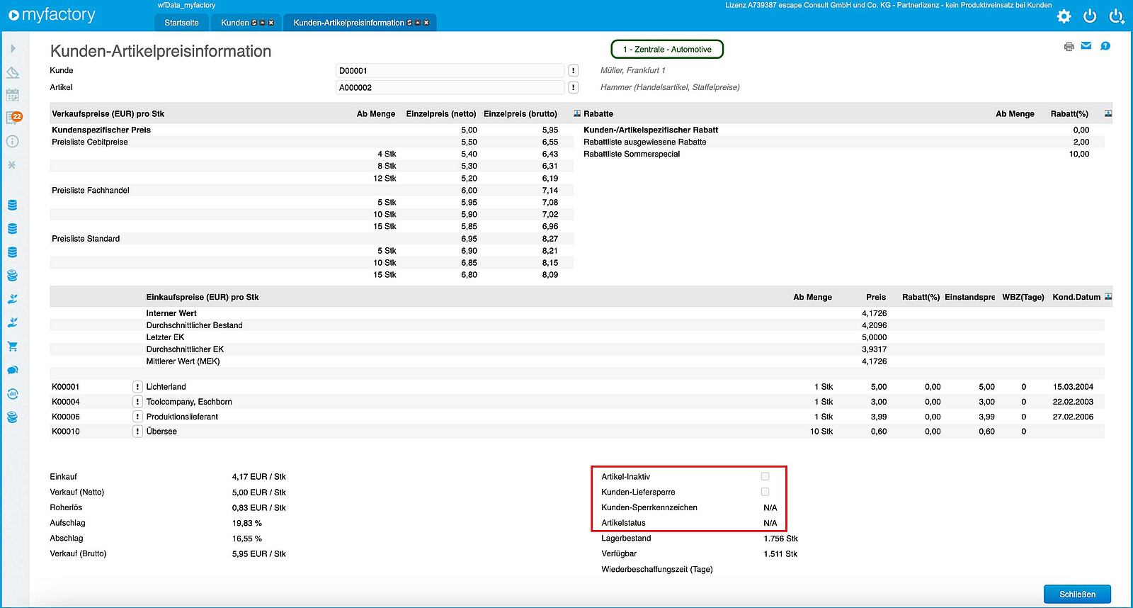This screenshot has width=1133, height=608.
Task: Click the eraser icon in the sidebar
Action: click(13, 72)
